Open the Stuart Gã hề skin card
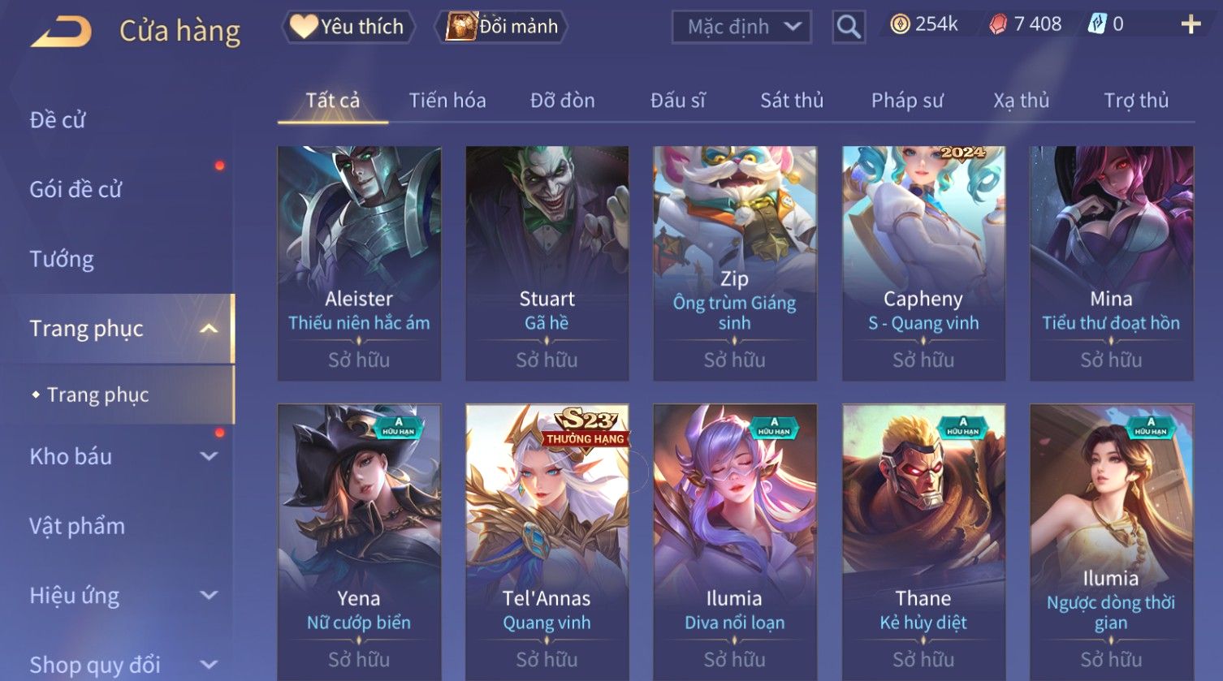The width and height of the screenshot is (1223, 681). tap(547, 264)
